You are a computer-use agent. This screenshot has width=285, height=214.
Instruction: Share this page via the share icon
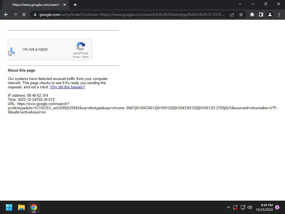click(232, 14)
